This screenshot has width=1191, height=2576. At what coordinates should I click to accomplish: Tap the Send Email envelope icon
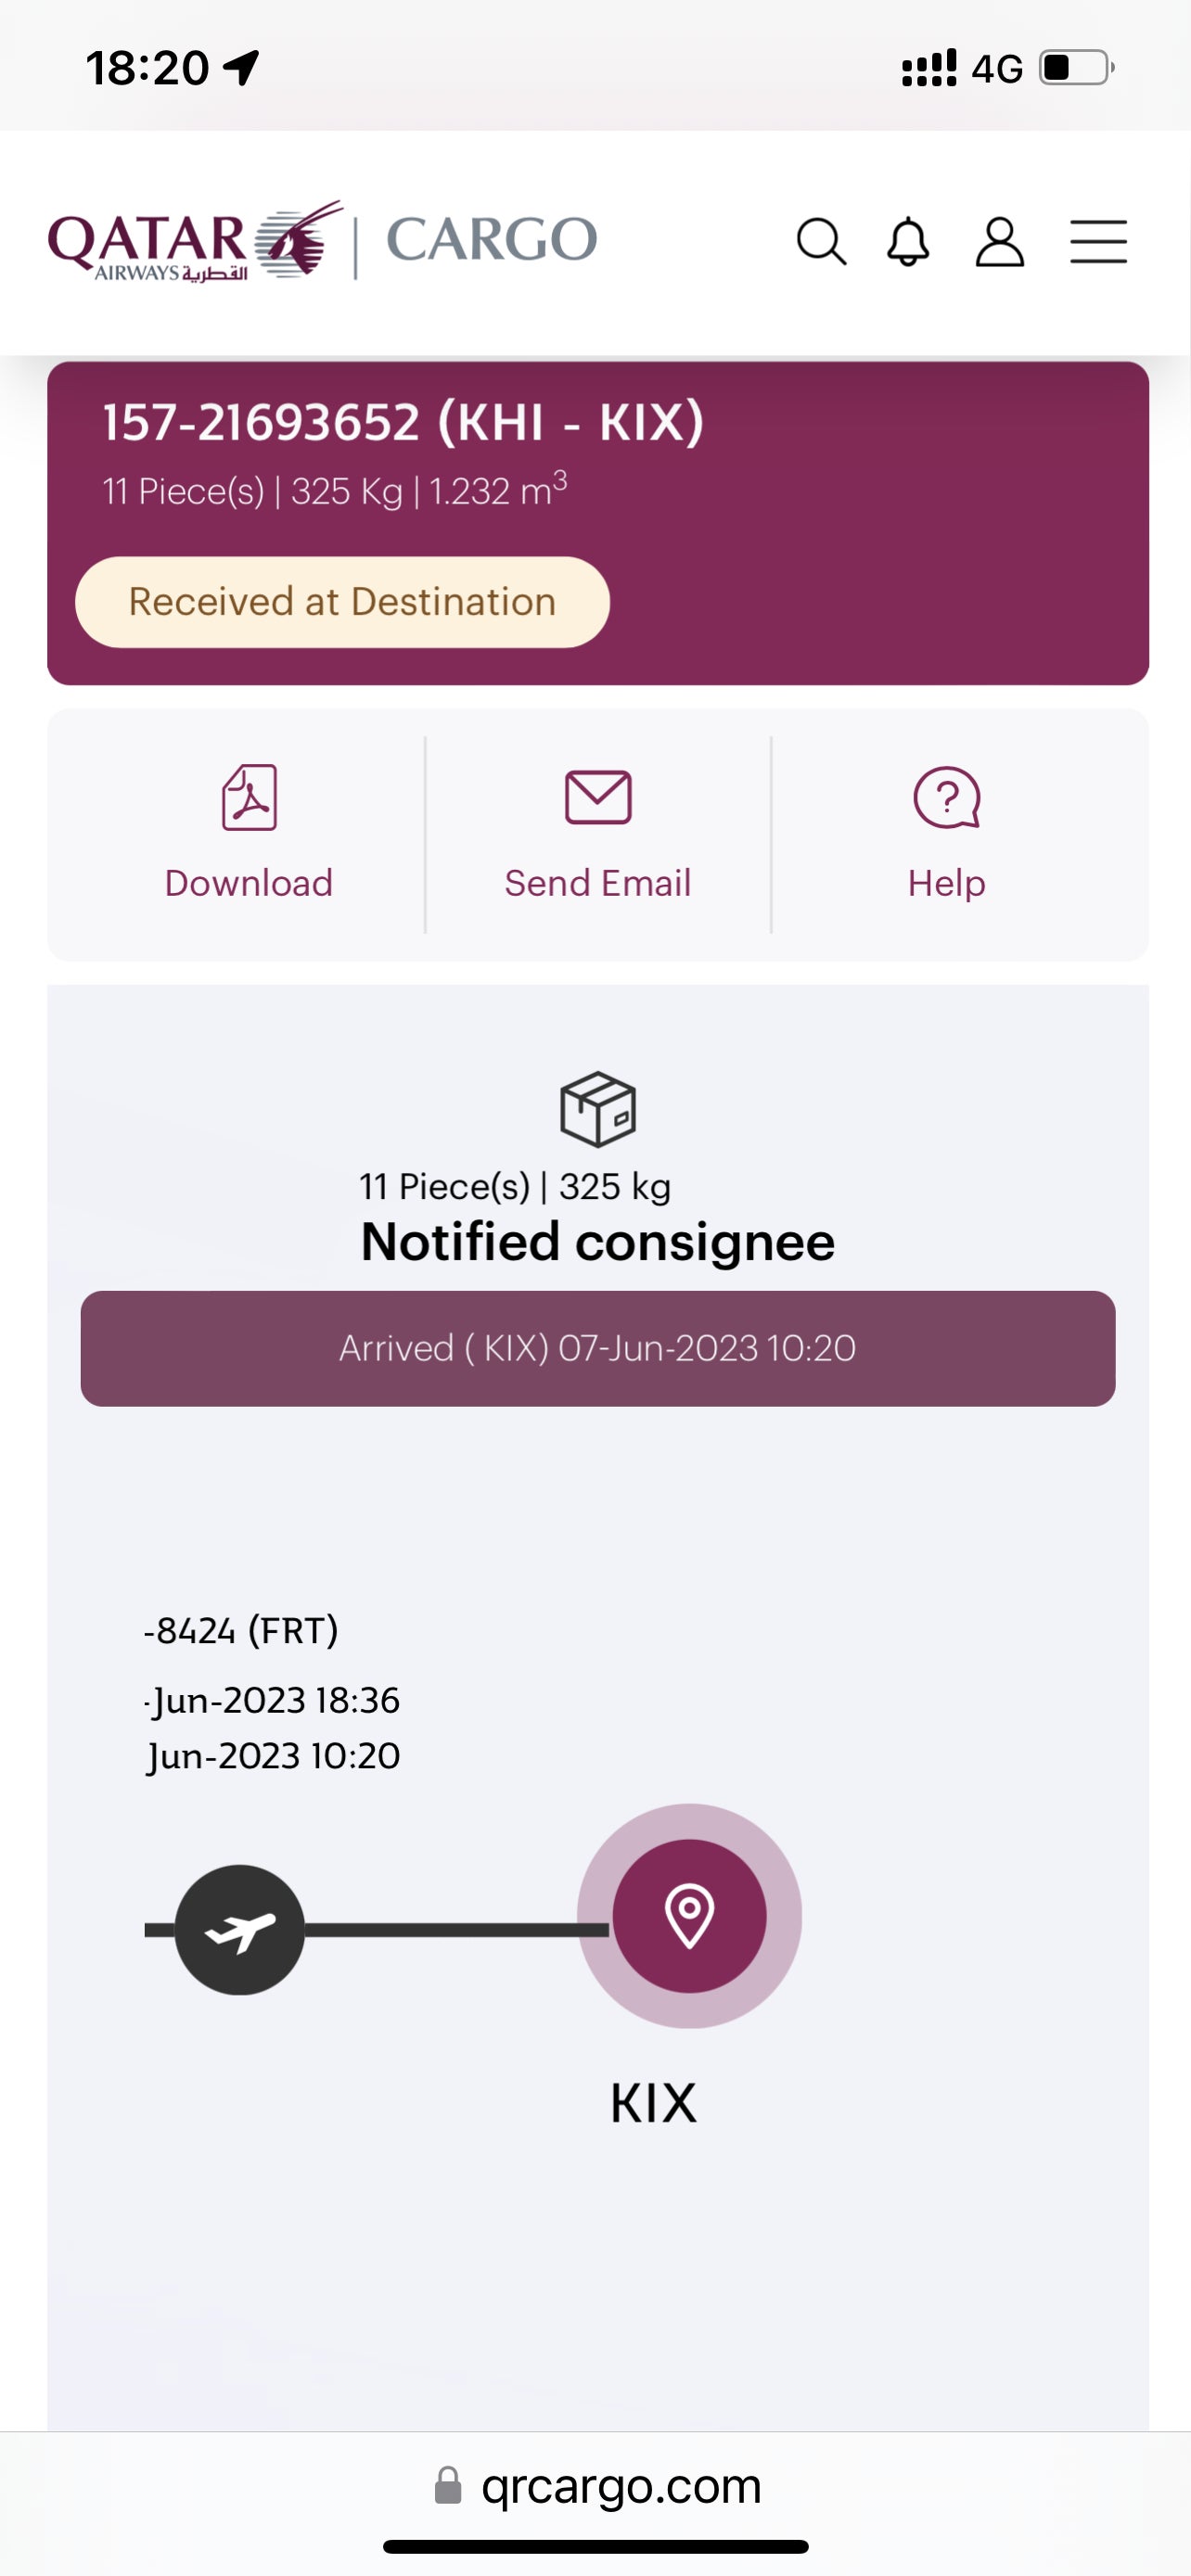pyautogui.click(x=598, y=798)
